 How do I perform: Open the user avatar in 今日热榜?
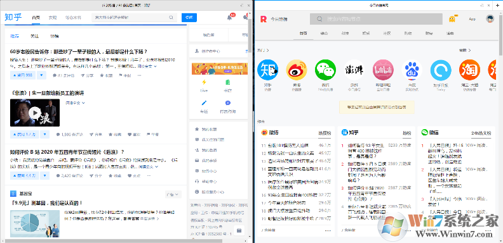[x=490, y=19]
